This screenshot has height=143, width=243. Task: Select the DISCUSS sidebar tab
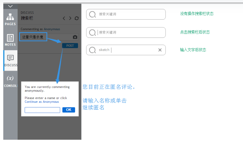point(10,60)
